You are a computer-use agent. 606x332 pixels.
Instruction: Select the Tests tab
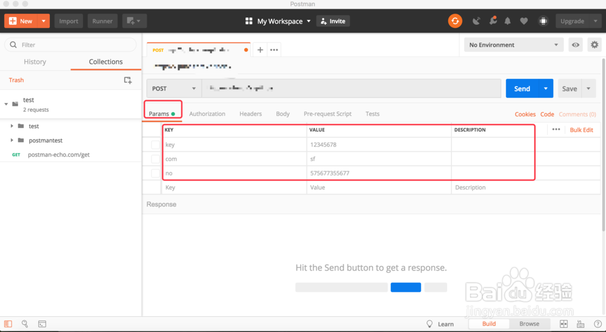[372, 113]
